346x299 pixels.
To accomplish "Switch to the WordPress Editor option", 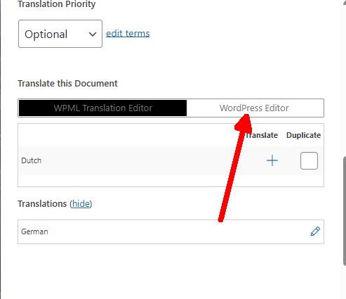I will pyautogui.click(x=255, y=108).
